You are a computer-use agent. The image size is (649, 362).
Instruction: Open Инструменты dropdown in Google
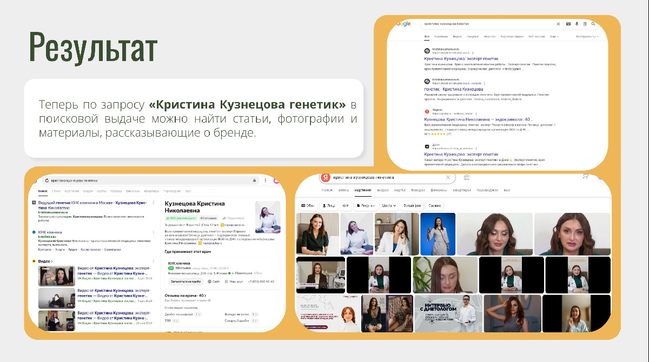[x=587, y=36]
